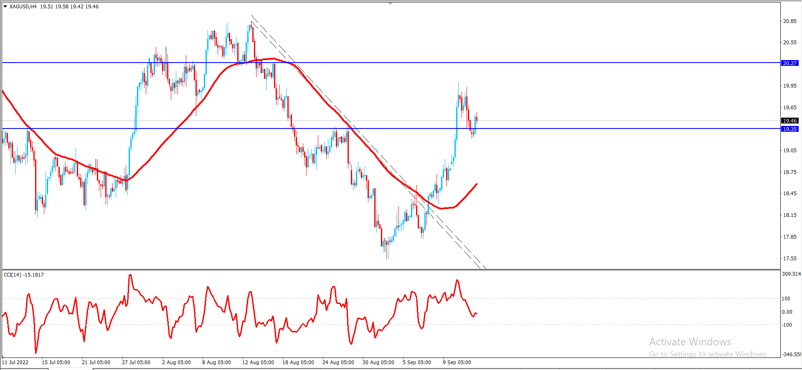Click the 17.55 price scale value
This screenshot has width=802, height=370.
coord(789,259)
